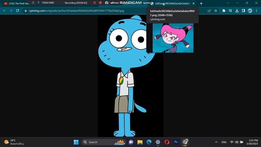Image resolution: width=261 pixels, height=147 pixels.
Task: Take a Bandicam screenshot with camera icon
Action: coord(107,3)
